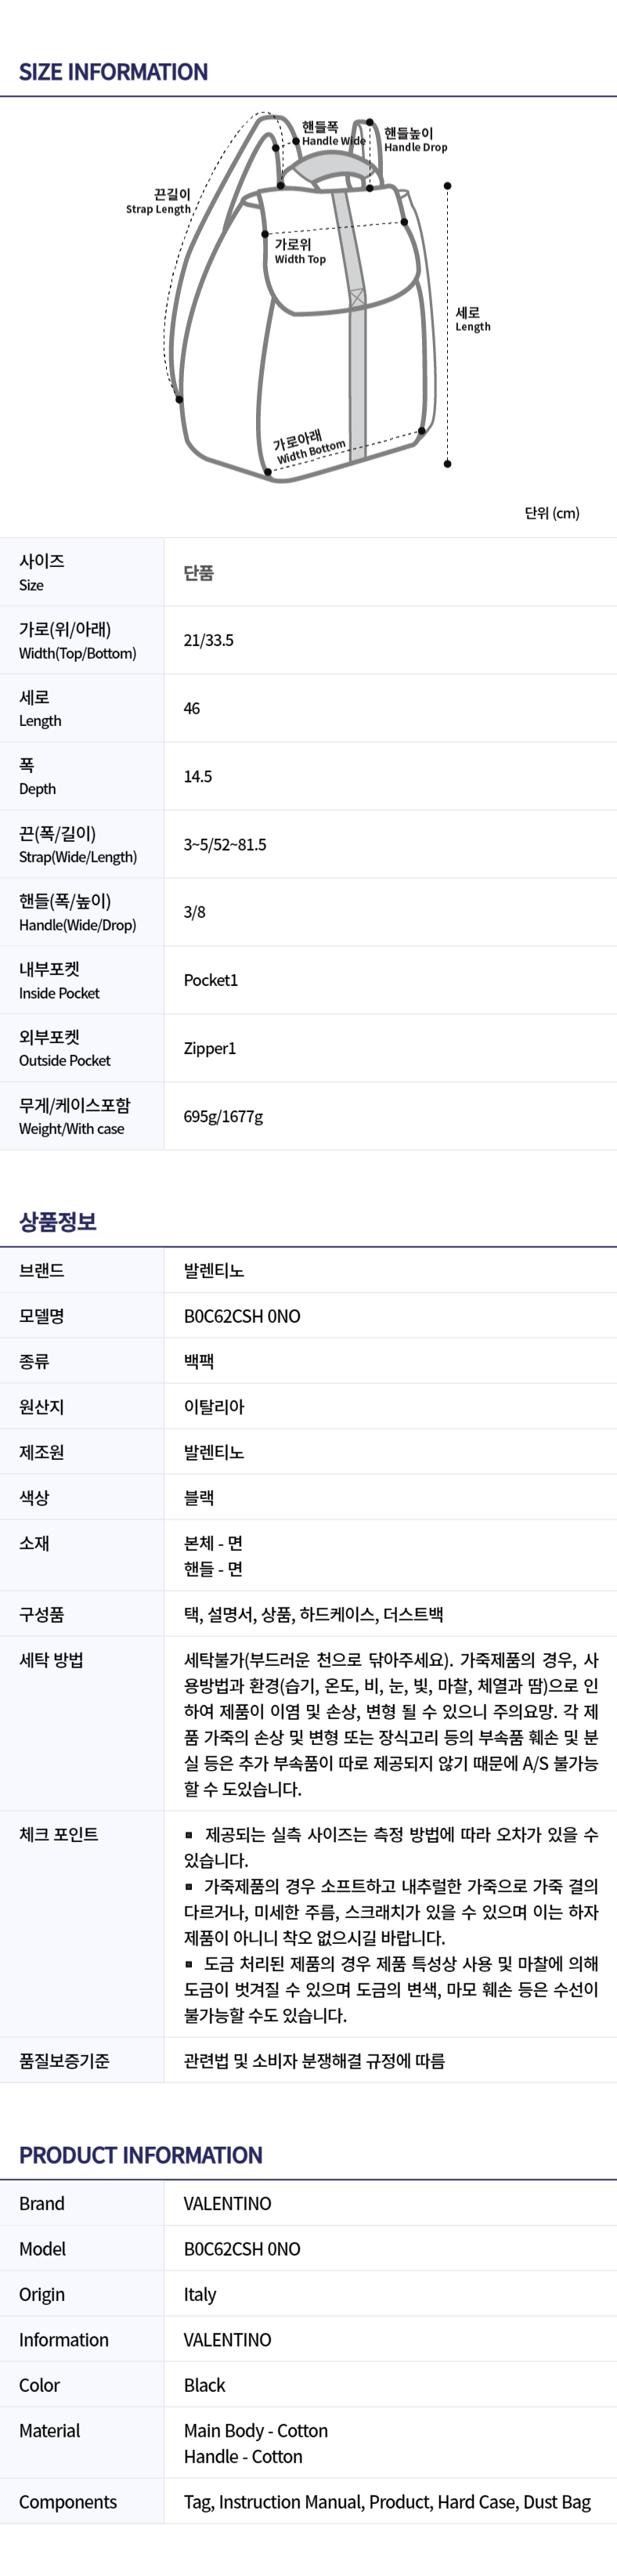Screen dimensions: 617x2576
Task: Click the Components row label
Action: click(x=68, y=2501)
